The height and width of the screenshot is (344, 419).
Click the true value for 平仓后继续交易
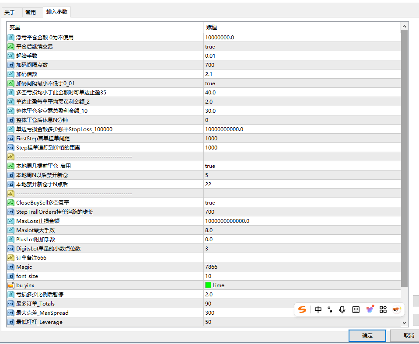click(210, 47)
